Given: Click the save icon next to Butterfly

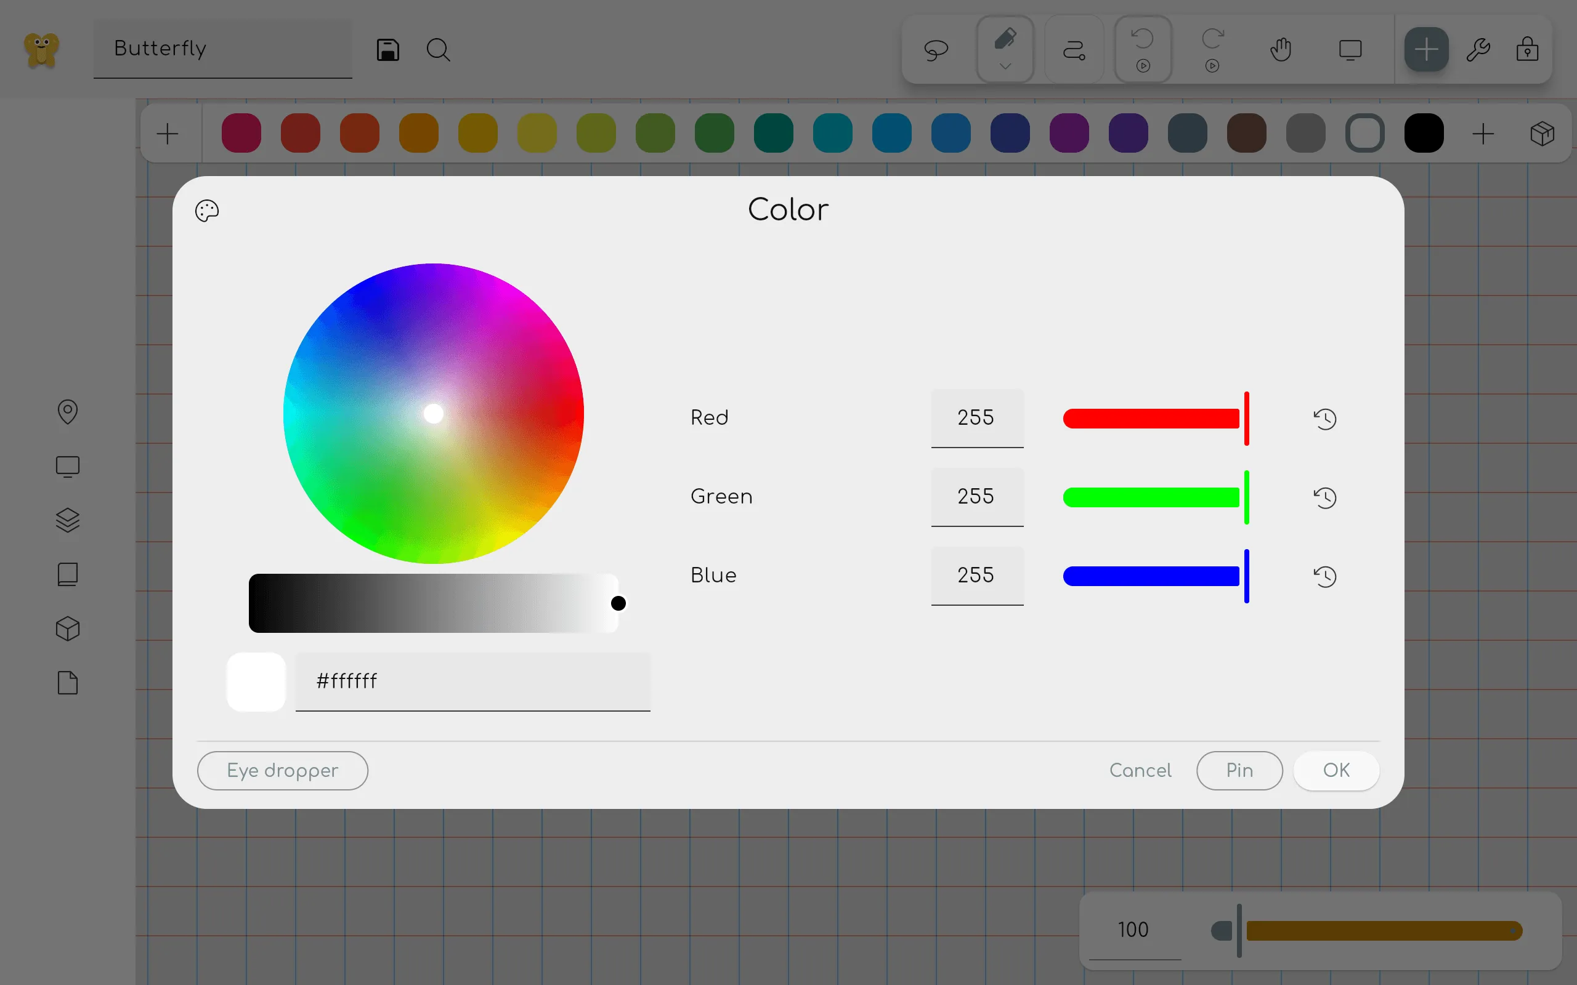Looking at the screenshot, I should pos(387,49).
